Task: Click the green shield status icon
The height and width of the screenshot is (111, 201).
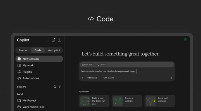Action: tap(185, 40)
